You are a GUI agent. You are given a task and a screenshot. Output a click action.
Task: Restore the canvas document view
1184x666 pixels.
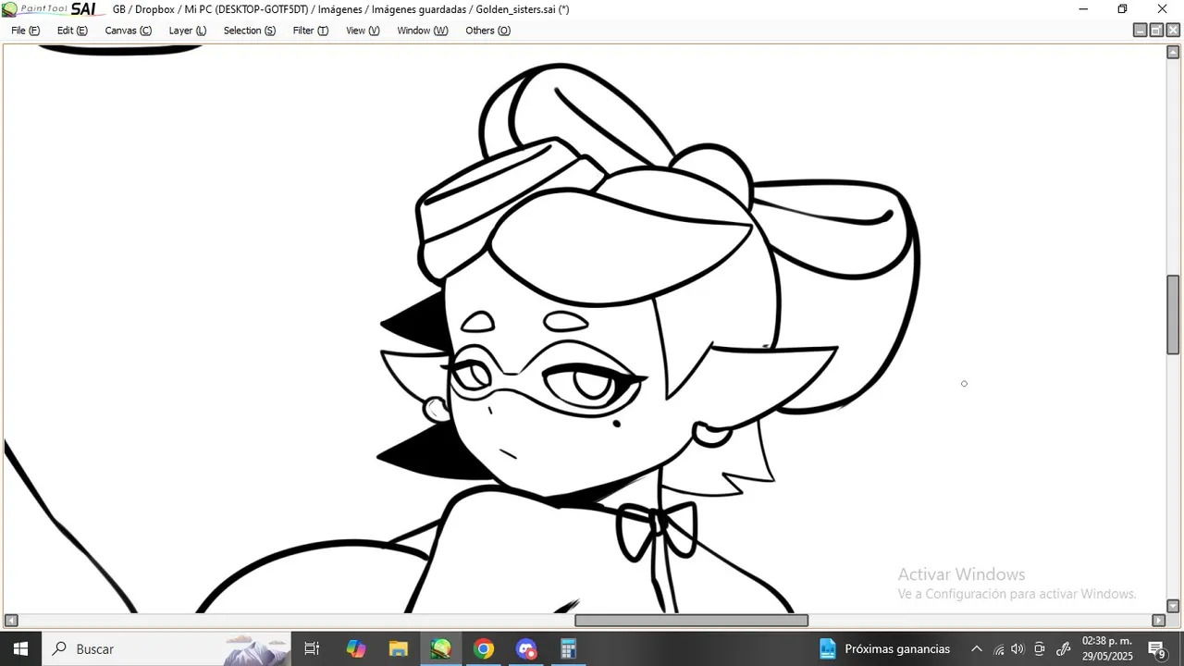pyautogui.click(x=1156, y=31)
